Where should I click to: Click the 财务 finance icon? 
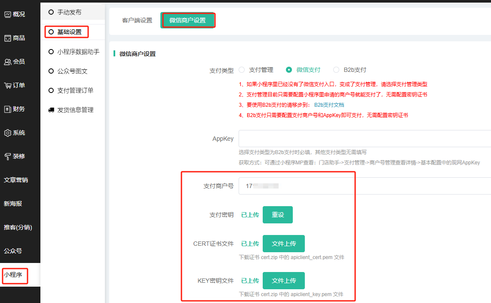[x=8, y=109]
